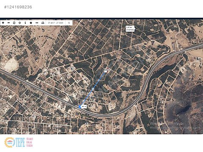Viewport: 203px width, 152px height.
Task: Select the crosshair locate tool
Action: [20, 23]
